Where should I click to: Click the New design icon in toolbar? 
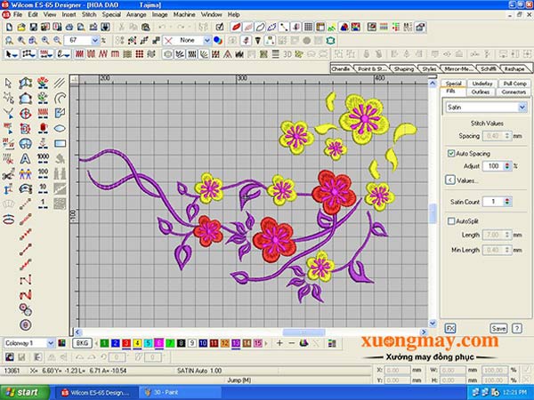tap(9, 28)
